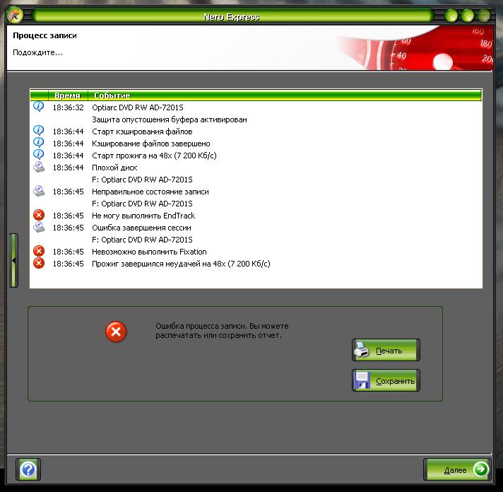The height and width of the screenshot is (492, 503).
Task: Select log row 'Ошибка завершения сессии'
Action: (x=256, y=228)
